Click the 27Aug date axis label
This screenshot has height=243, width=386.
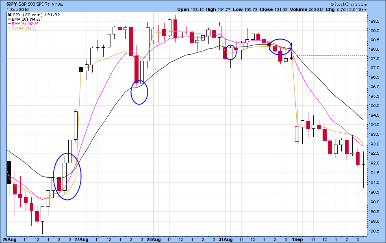click(x=82, y=239)
